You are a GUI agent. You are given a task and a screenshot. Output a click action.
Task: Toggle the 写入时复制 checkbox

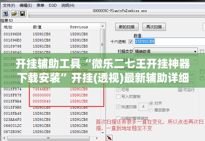coord(118,97)
